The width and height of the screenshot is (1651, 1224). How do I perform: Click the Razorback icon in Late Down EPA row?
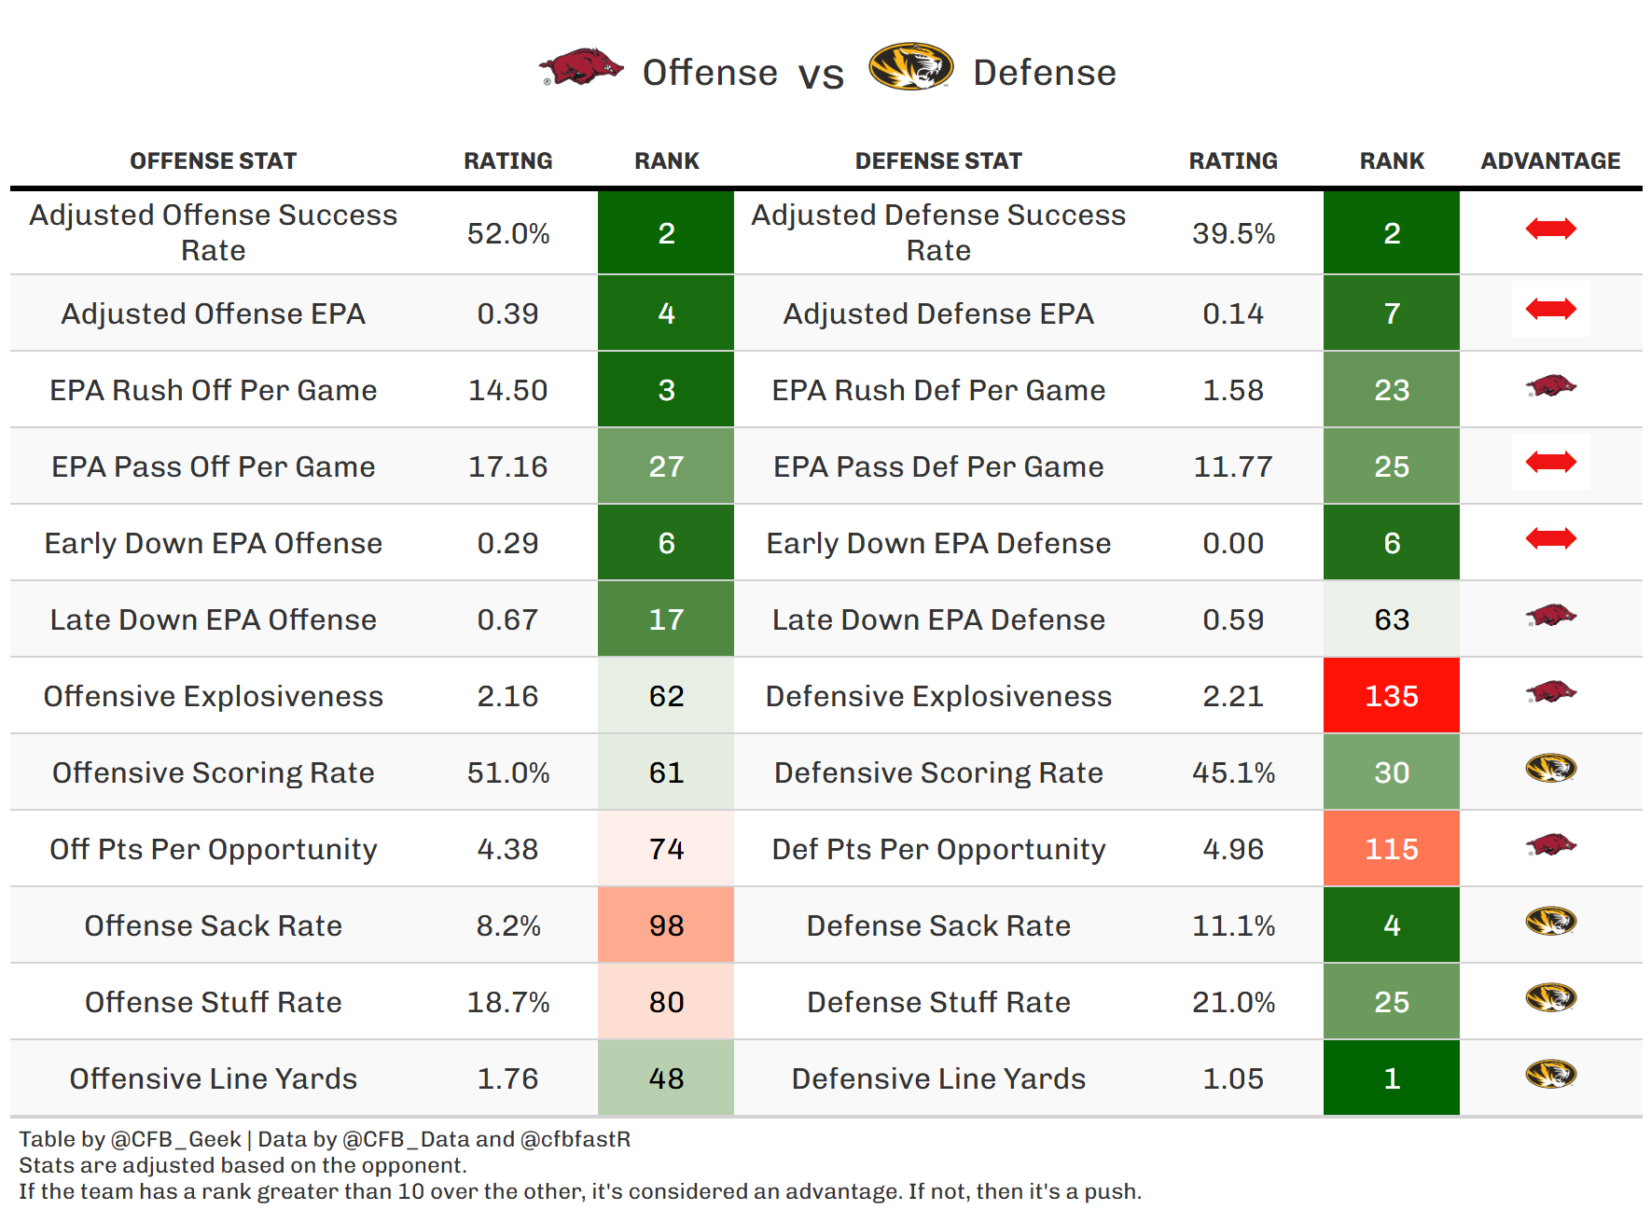coord(1550,616)
